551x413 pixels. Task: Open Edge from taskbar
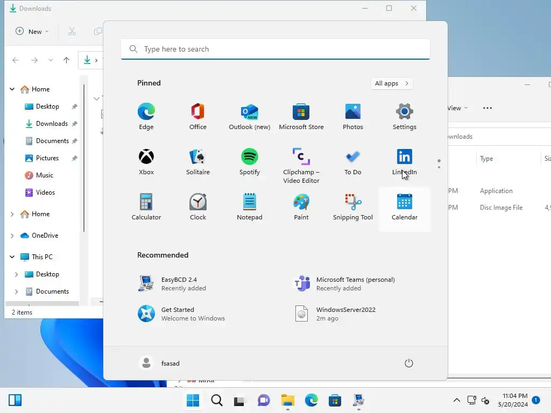(312, 400)
